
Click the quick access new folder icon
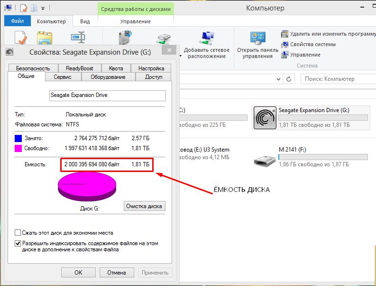(34, 8)
